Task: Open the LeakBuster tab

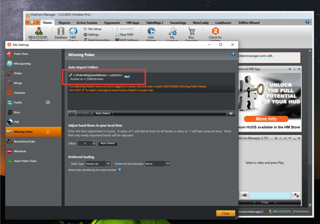Action: coord(223,23)
